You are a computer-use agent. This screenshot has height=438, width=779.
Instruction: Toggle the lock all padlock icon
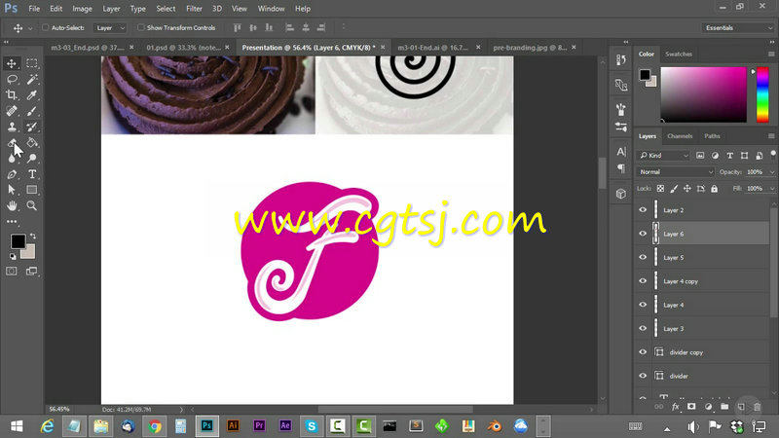click(714, 189)
